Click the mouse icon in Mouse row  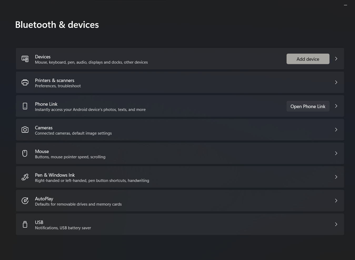[x=25, y=153]
